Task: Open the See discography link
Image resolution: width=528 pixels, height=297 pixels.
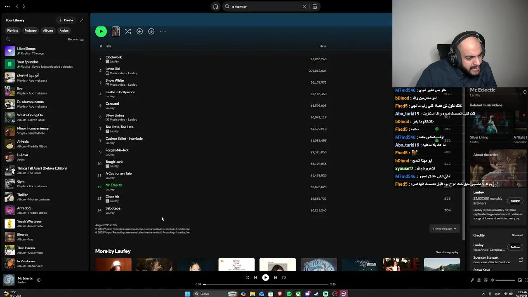Action: 447,252
